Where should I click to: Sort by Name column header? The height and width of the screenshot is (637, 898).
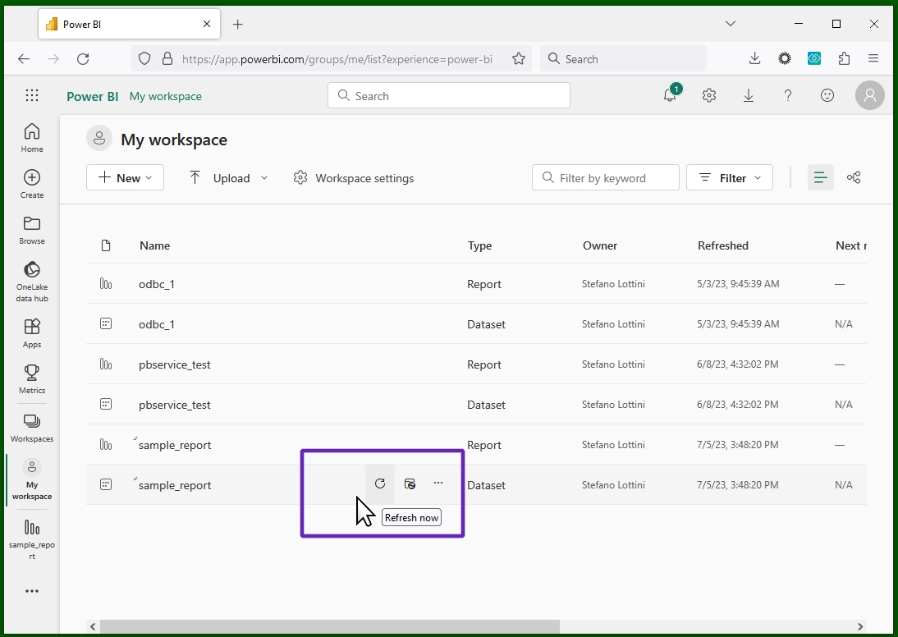(x=154, y=245)
